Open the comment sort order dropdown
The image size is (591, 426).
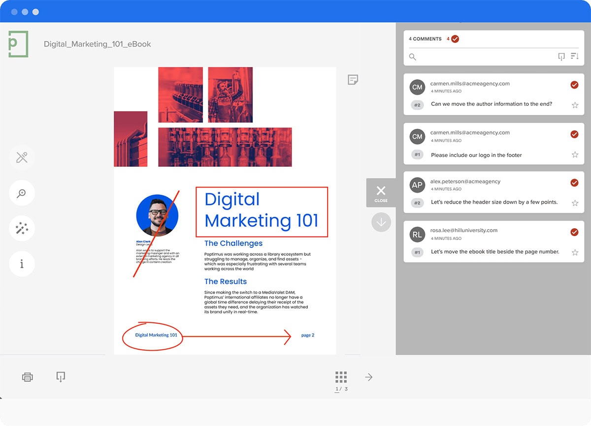[x=574, y=56]
